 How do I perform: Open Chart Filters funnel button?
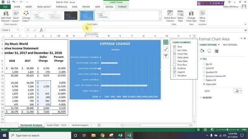click(x=165, y=56)
